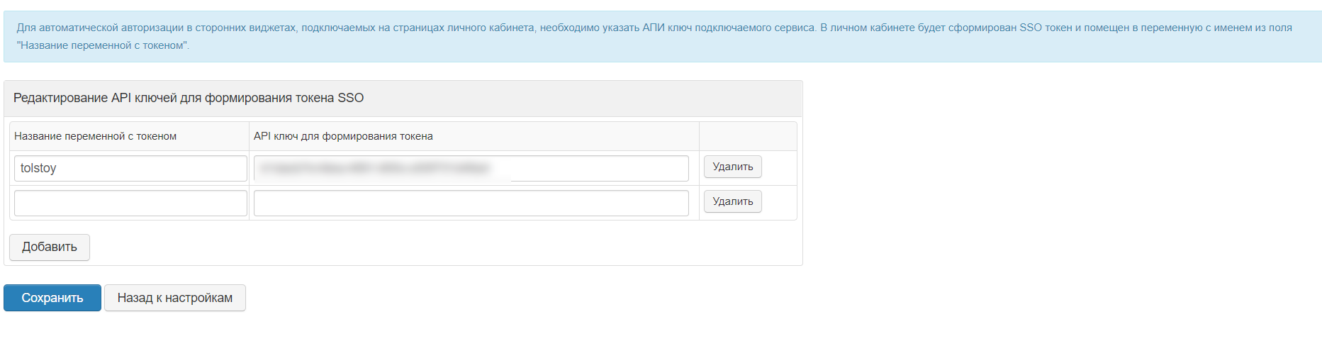Focus the empty variable name field
Image resolution: width=1322 pixels, height=351 pixels.
130,204
